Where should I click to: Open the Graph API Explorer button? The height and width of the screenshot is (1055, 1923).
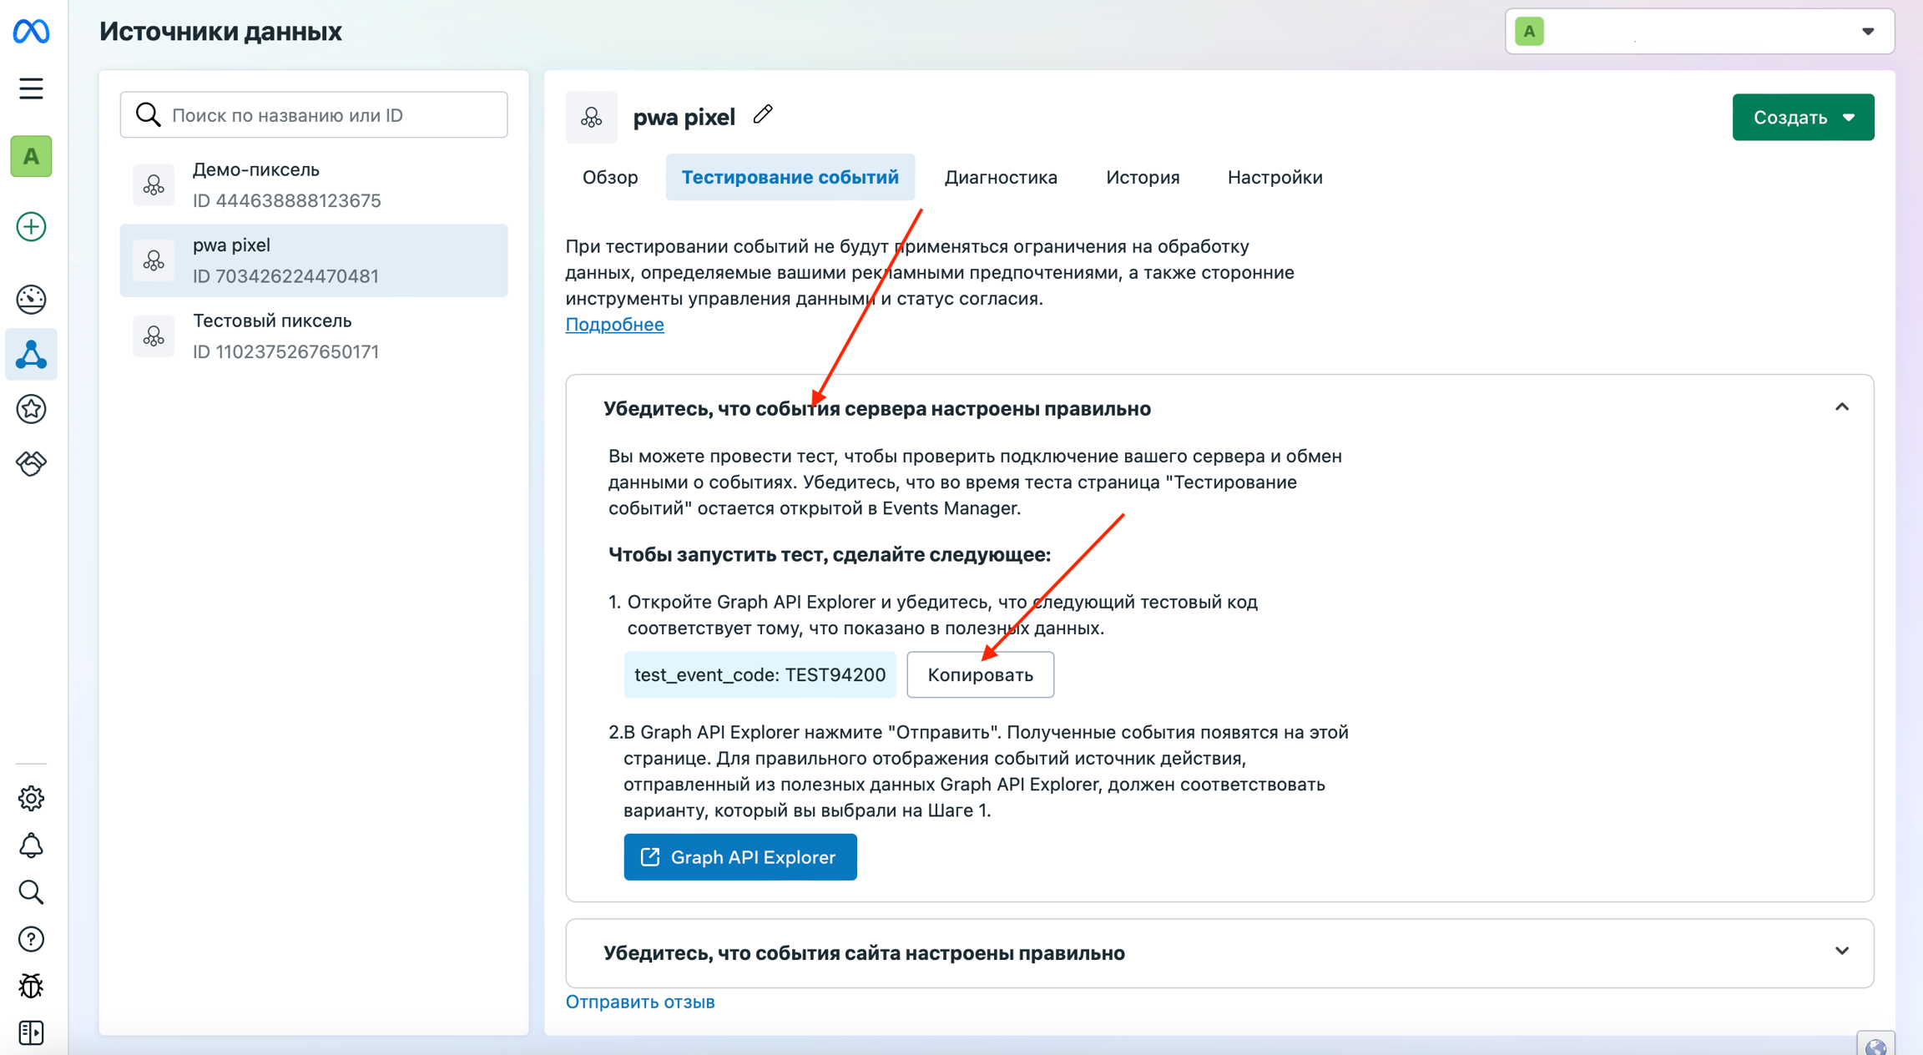point(739,857)
